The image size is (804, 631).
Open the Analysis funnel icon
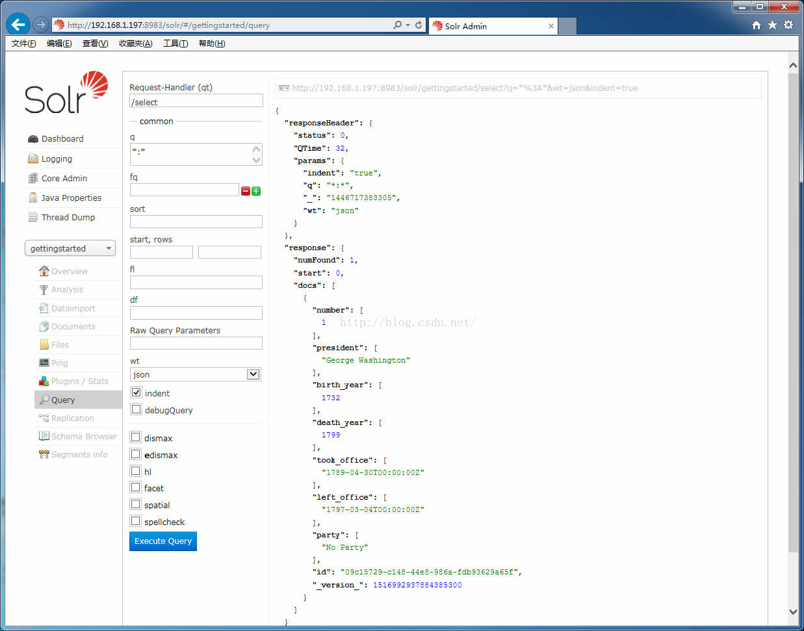44,290
